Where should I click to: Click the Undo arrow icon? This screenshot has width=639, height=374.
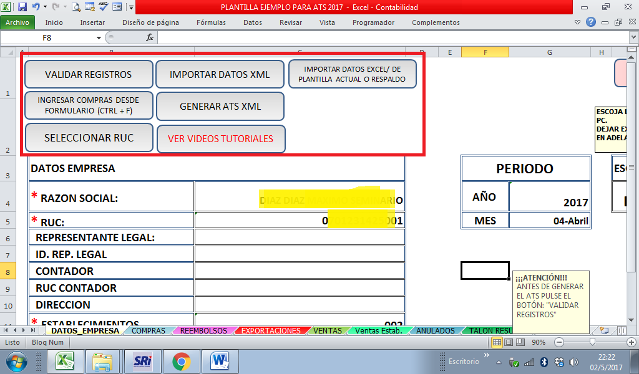[36, 6]
